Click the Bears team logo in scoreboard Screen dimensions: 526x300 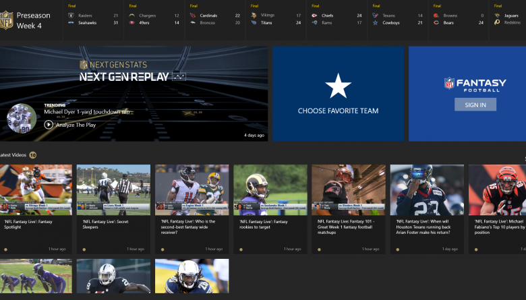point(436,22)
